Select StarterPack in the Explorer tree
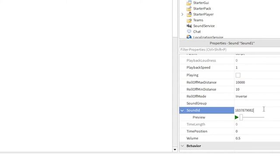Image resolution: width=280 pixels, height=157 pixels. click(202, 9)
